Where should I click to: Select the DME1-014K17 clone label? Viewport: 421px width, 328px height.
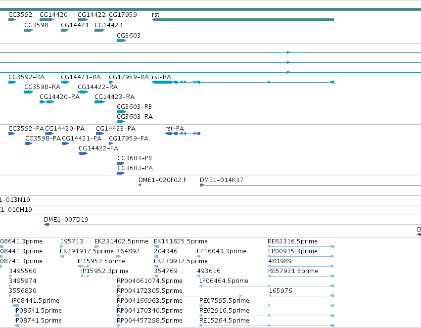[222, 181]
